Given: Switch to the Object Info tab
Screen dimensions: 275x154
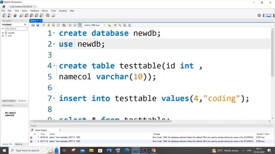Looking at the screenshot, I should (x=7, y=144).
